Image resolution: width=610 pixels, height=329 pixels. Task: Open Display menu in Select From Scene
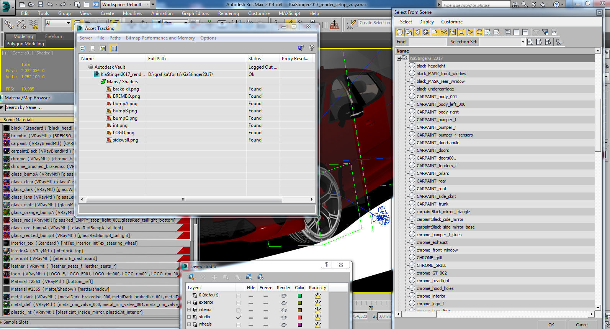tap(427, 22)
